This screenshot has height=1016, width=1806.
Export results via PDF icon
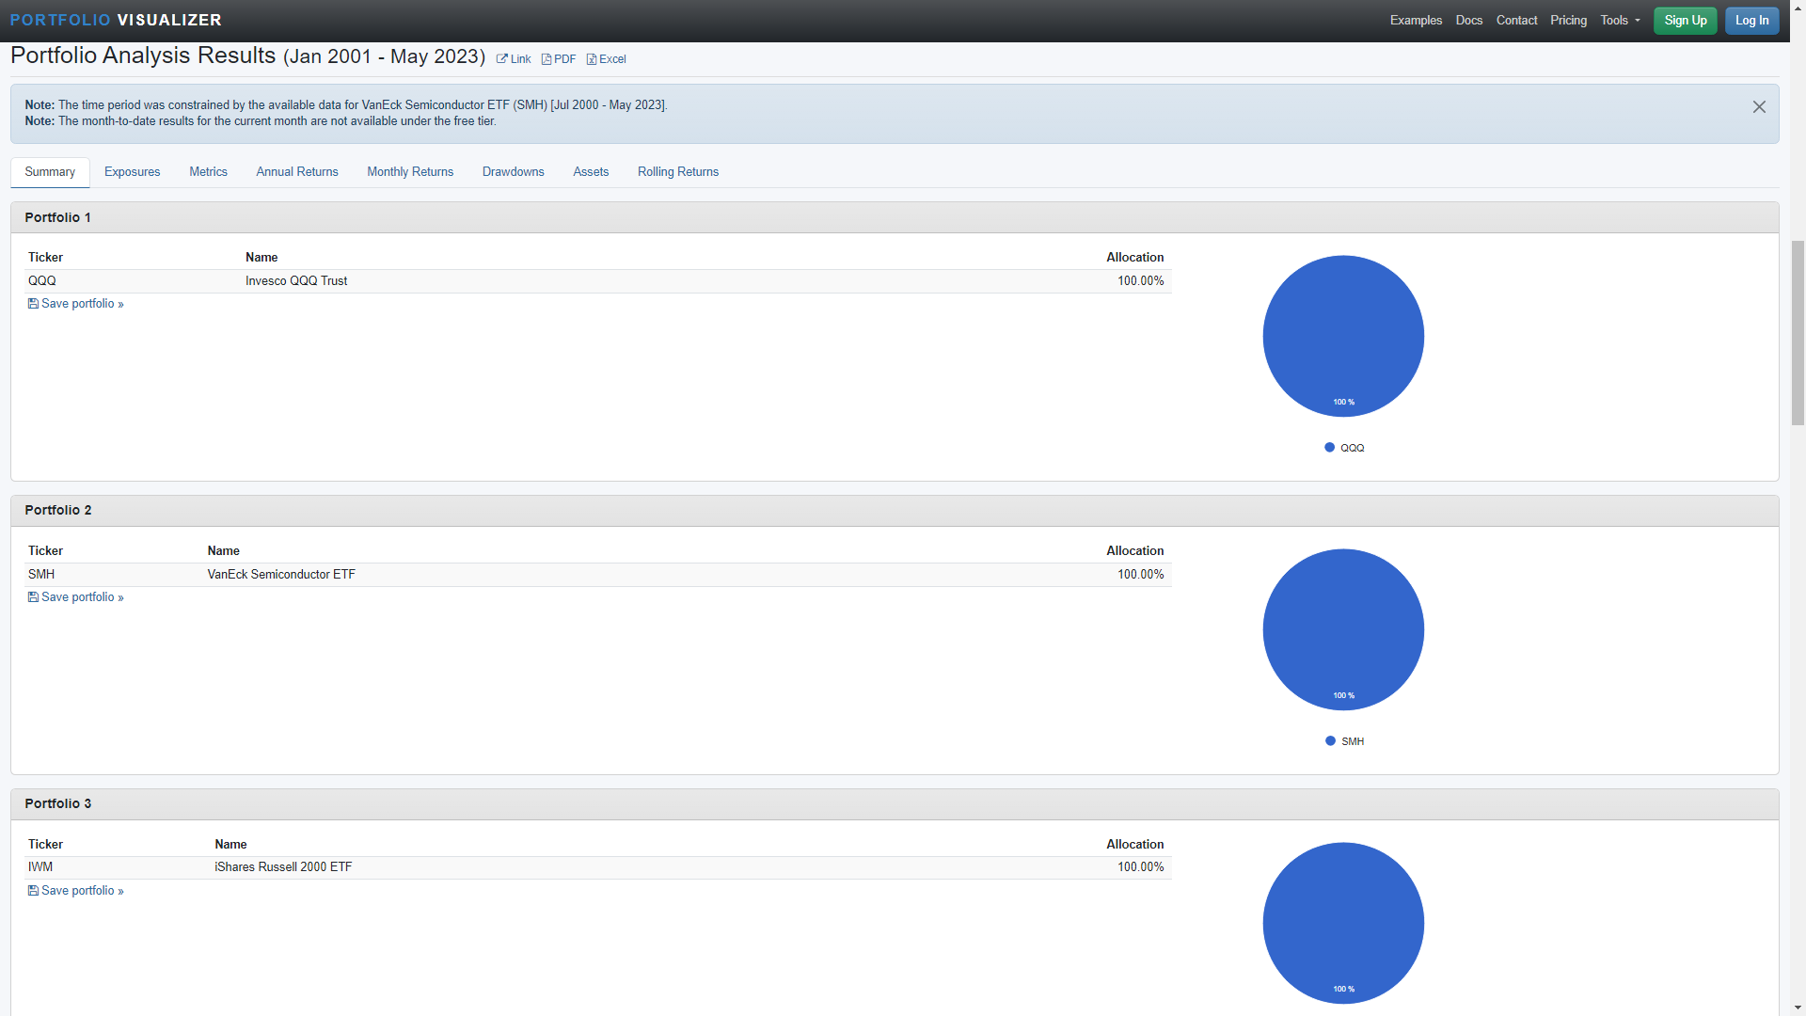pos(547,59)
